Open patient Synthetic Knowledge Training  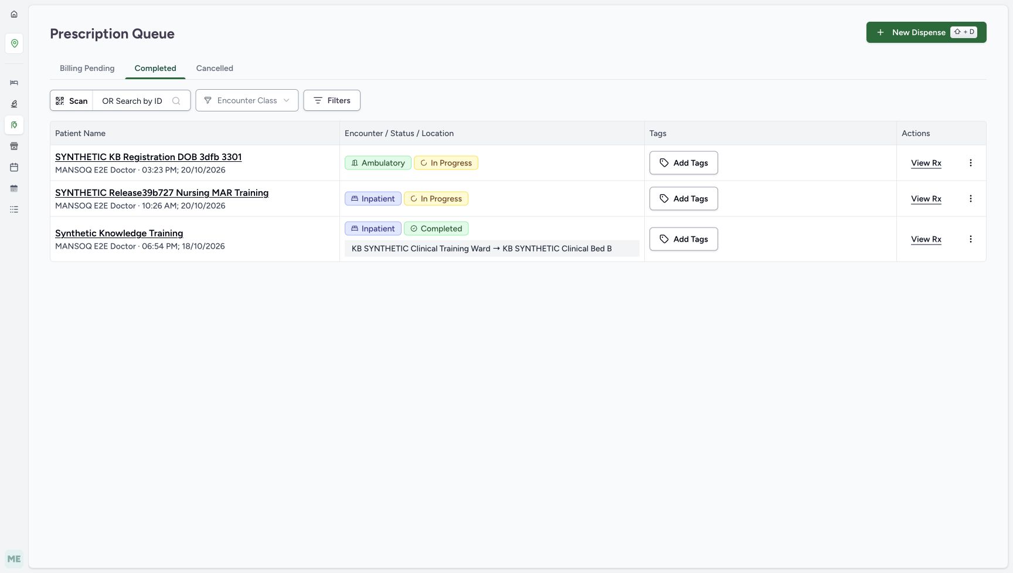coord(119,233)
